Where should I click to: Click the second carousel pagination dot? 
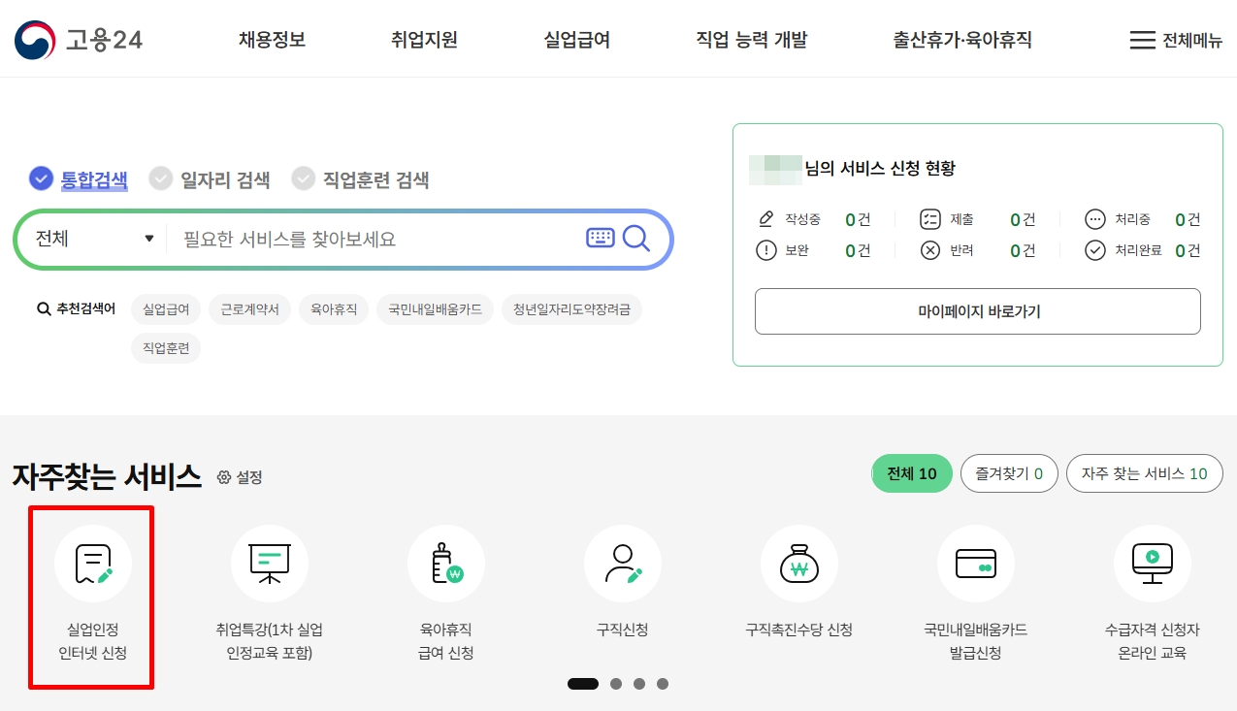615,684
